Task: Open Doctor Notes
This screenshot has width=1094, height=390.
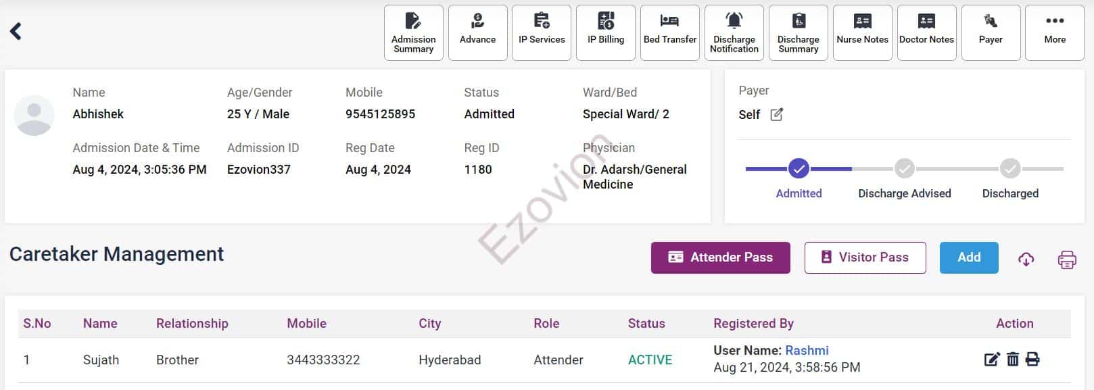Action: tap(926, 32)
